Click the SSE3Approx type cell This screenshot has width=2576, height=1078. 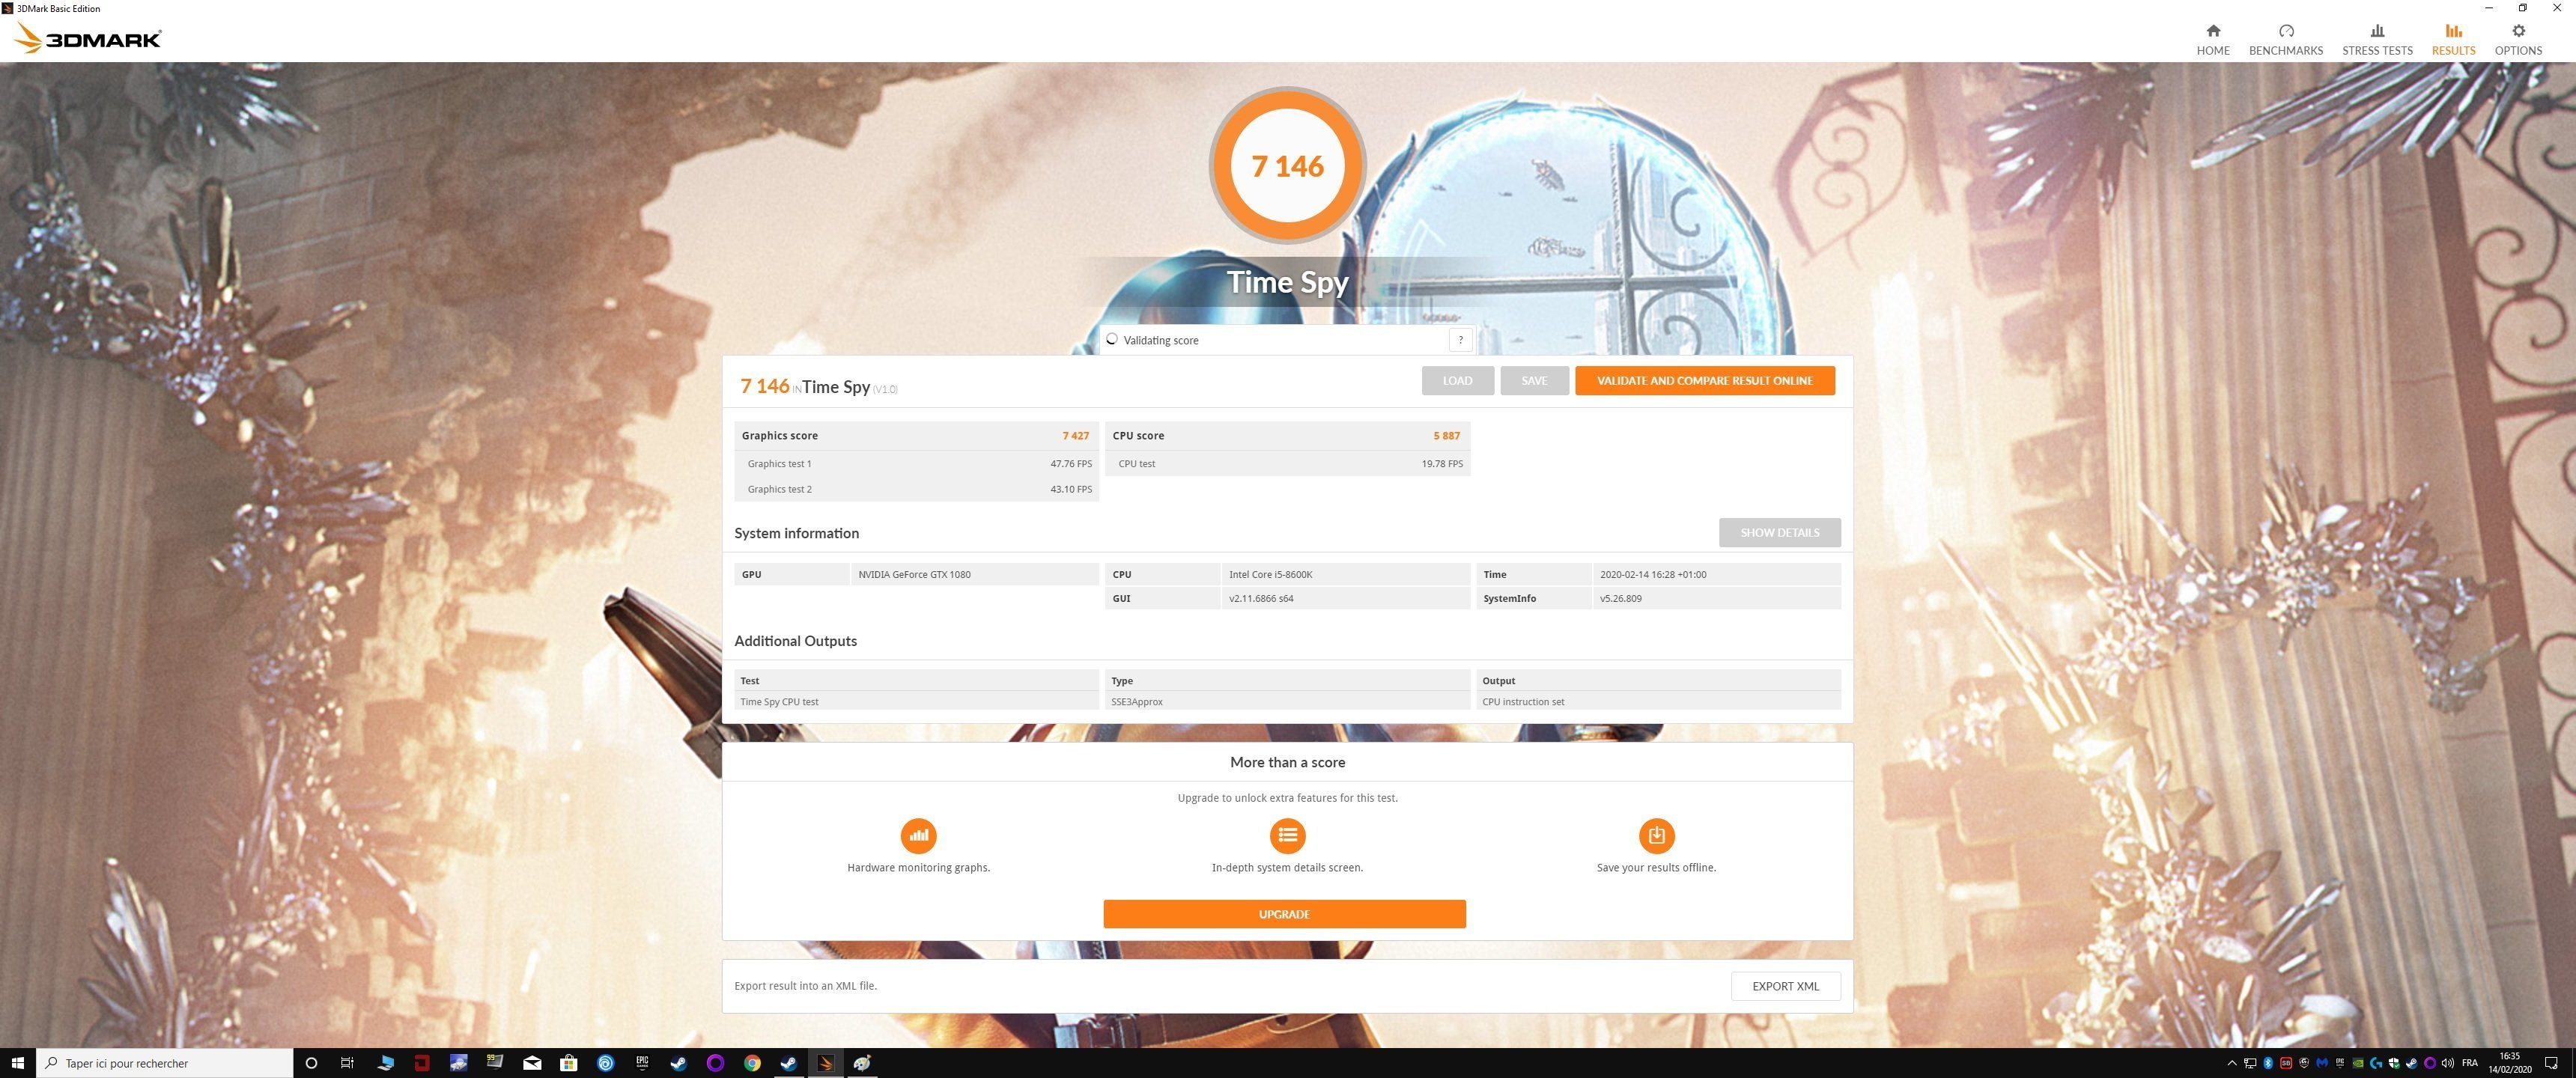[1287, 702]
